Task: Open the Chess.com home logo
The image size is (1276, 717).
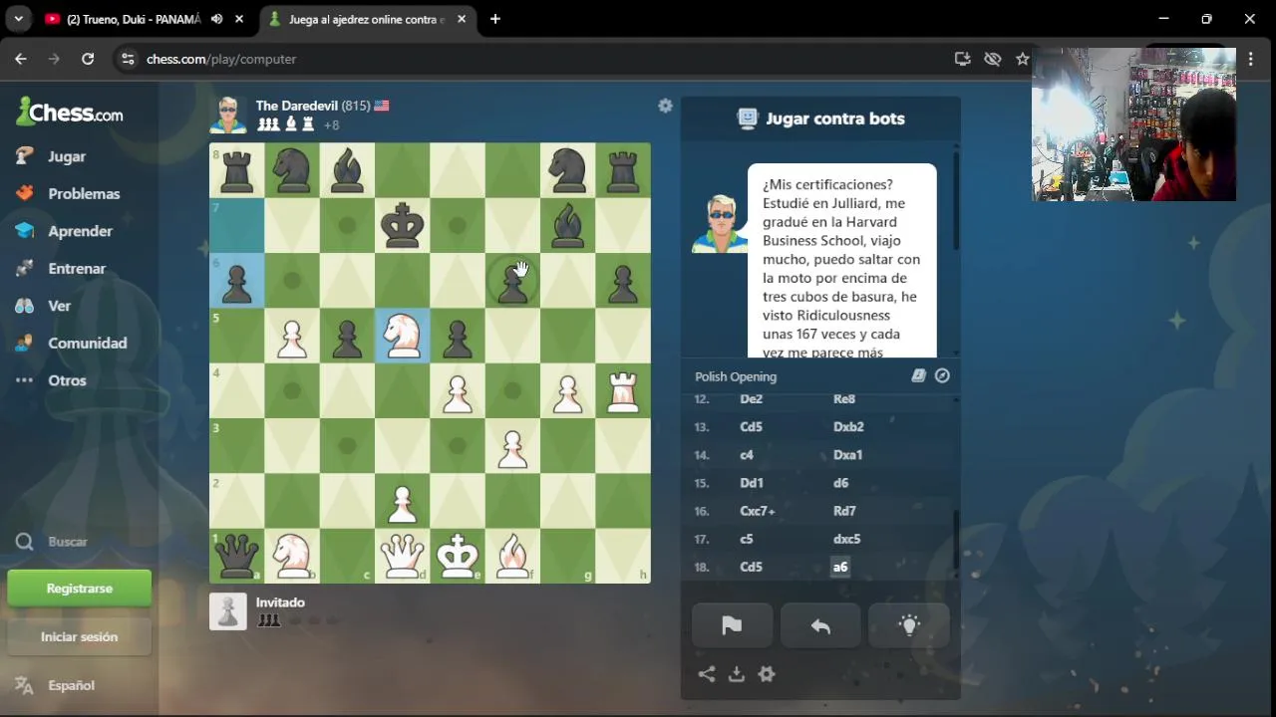Action: pos(70,113)
